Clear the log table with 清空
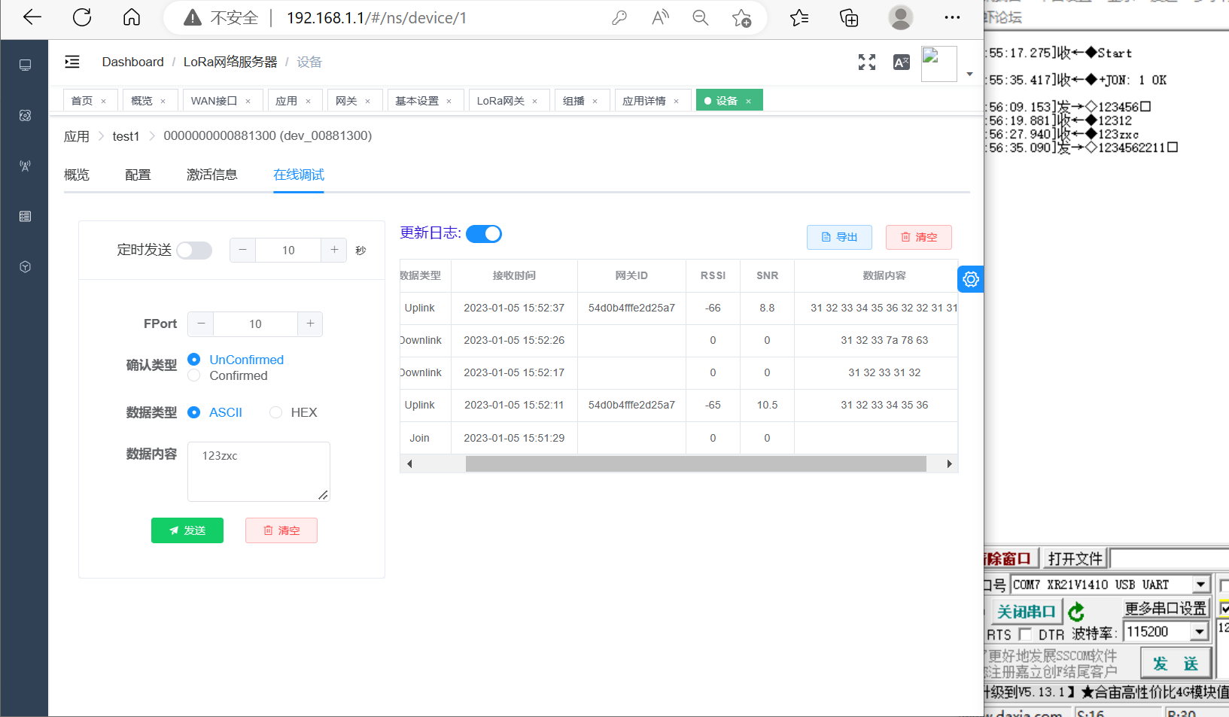 click(919, 237)
